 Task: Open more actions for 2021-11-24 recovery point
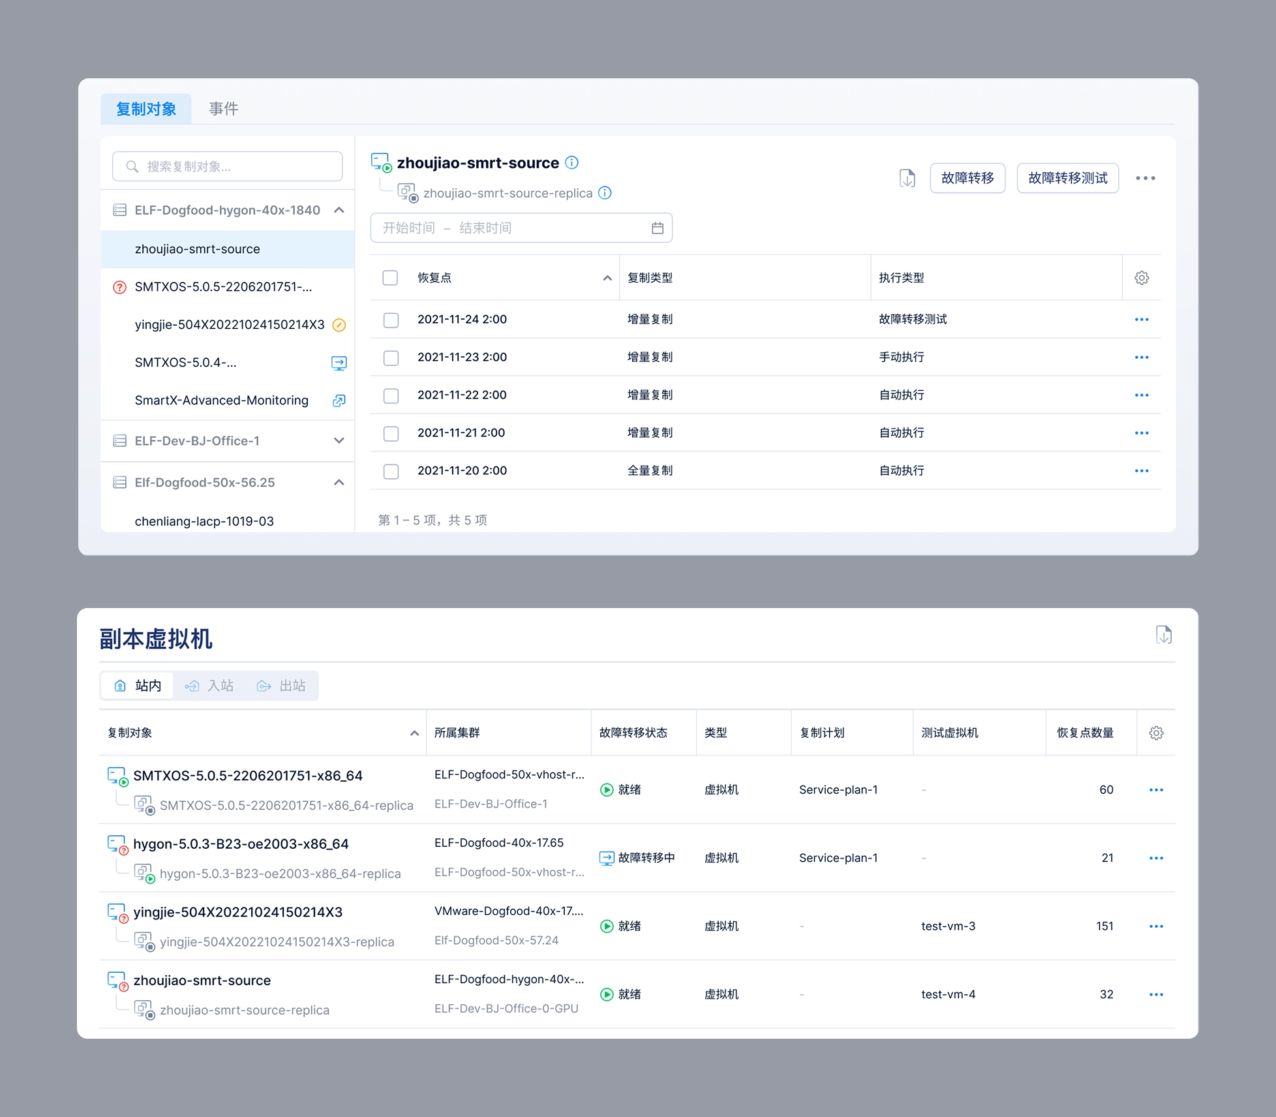coord(1141,320)
